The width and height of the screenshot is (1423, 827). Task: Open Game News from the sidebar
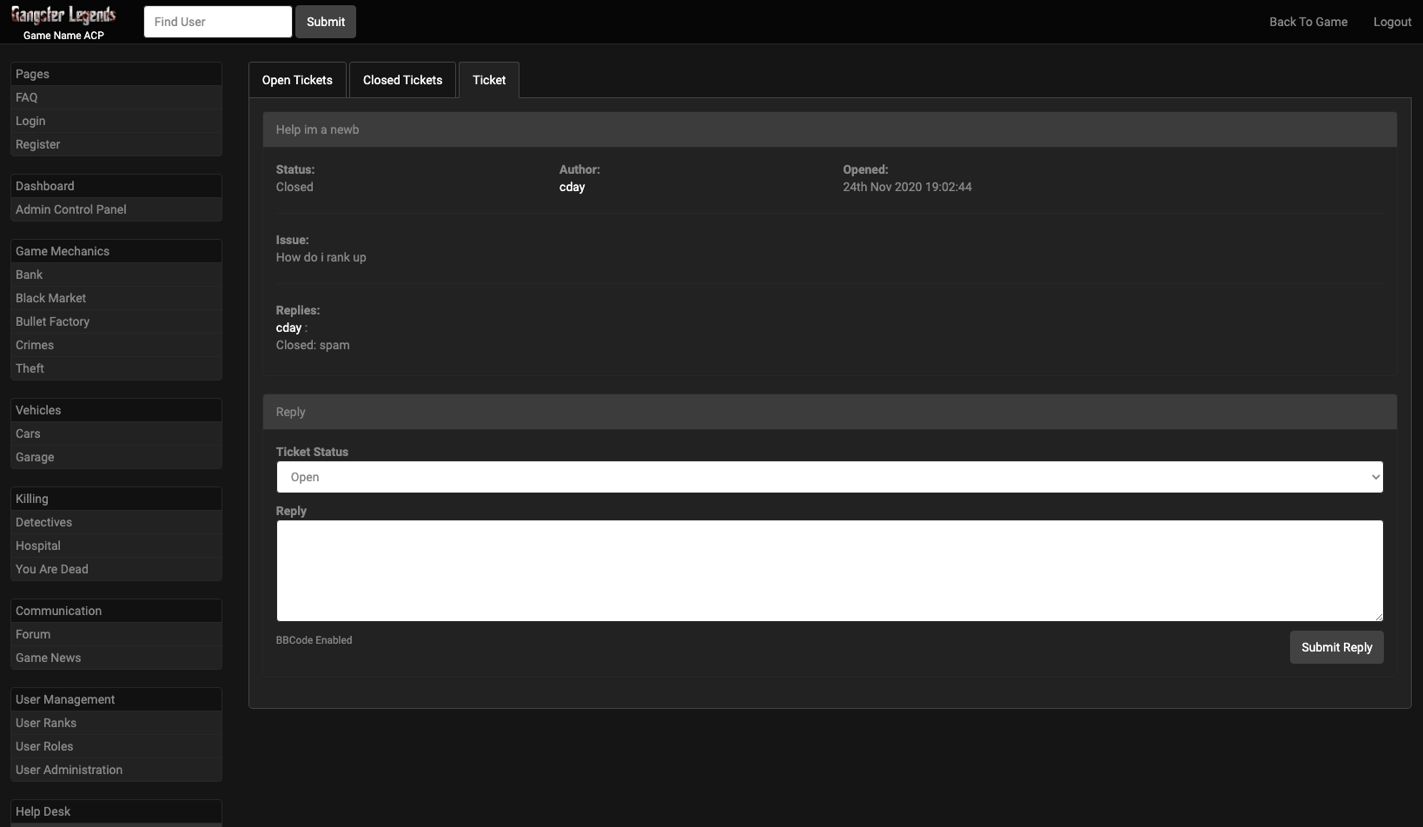[48, 658]
